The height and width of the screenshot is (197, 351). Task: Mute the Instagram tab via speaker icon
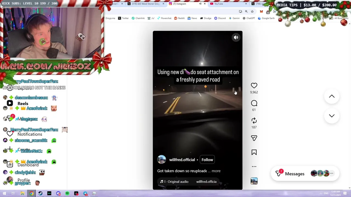pyautogui.click(x=200, y=4)
